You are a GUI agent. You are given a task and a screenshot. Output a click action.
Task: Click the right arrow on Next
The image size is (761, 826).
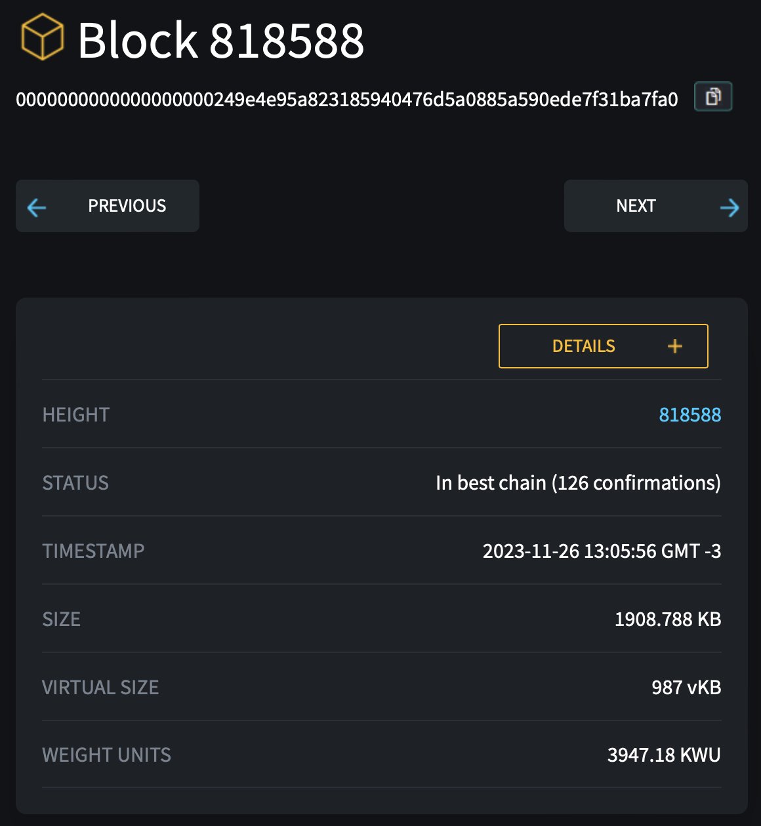729,207
